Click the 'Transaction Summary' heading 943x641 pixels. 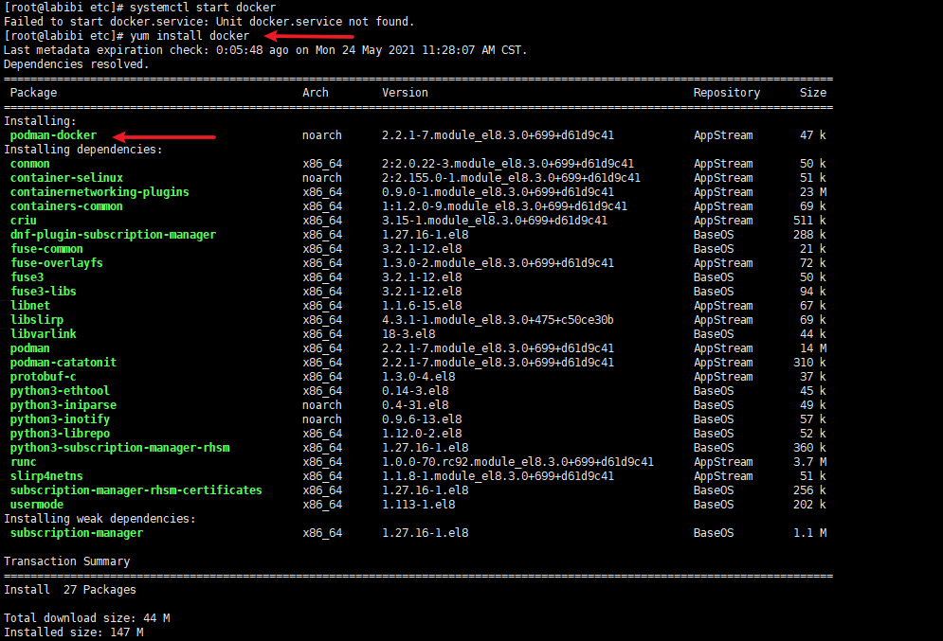click(66, 561)
